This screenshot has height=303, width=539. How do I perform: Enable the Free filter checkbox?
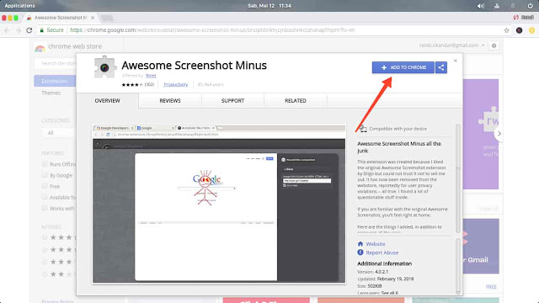point(45,186)
